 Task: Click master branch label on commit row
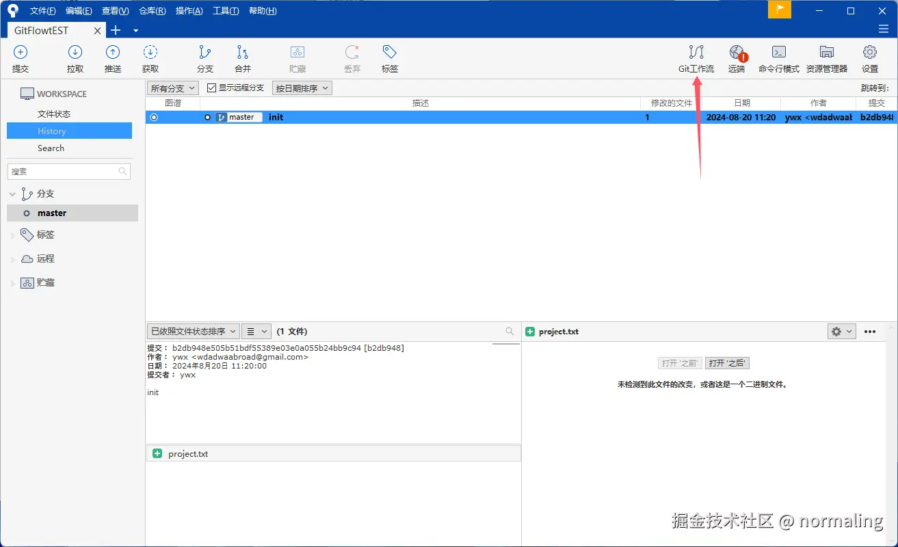239,117
